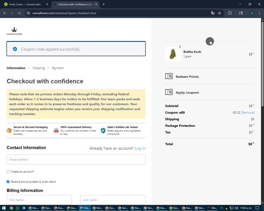This screenshot has height=211, width=264.
Task: Uncheck Receive exclusive deals & strain alerts
Action: click(8, 182)
